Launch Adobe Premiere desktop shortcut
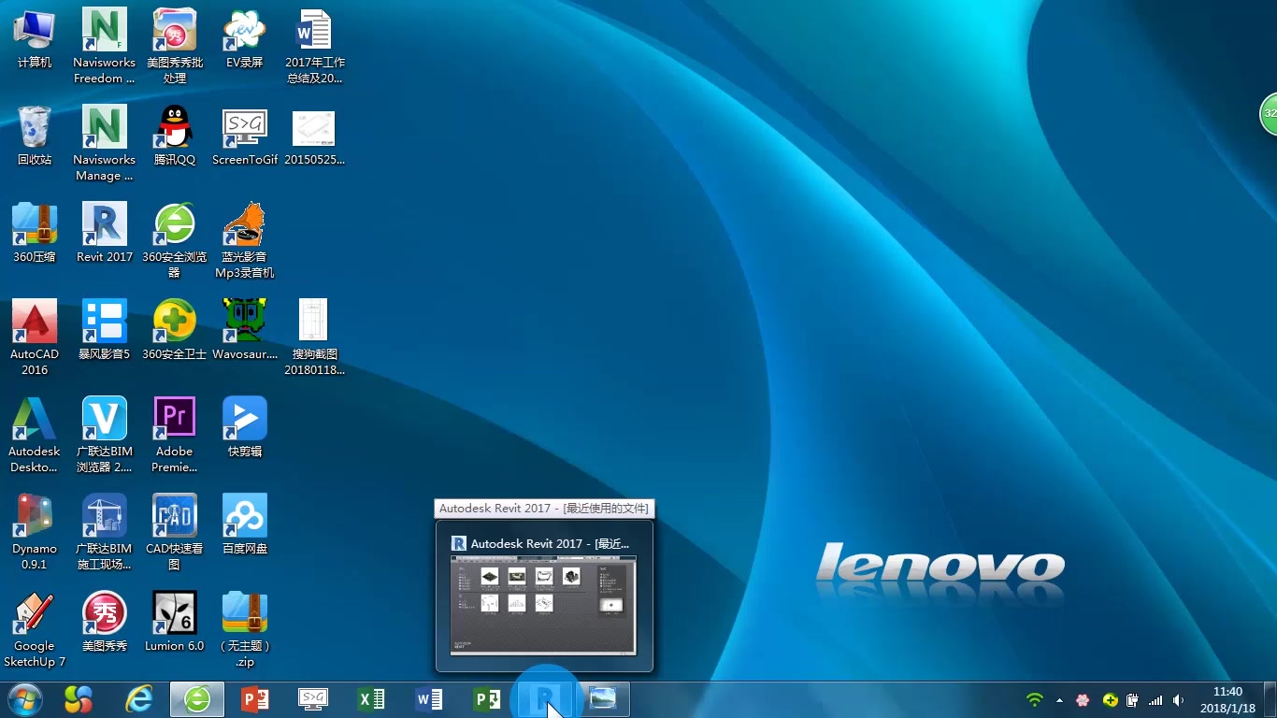Screen dimensions: 1277x718 pos(175,435)
